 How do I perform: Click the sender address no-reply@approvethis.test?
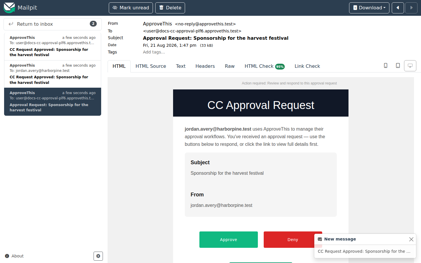pyautogui.click(x=205, y=24)
